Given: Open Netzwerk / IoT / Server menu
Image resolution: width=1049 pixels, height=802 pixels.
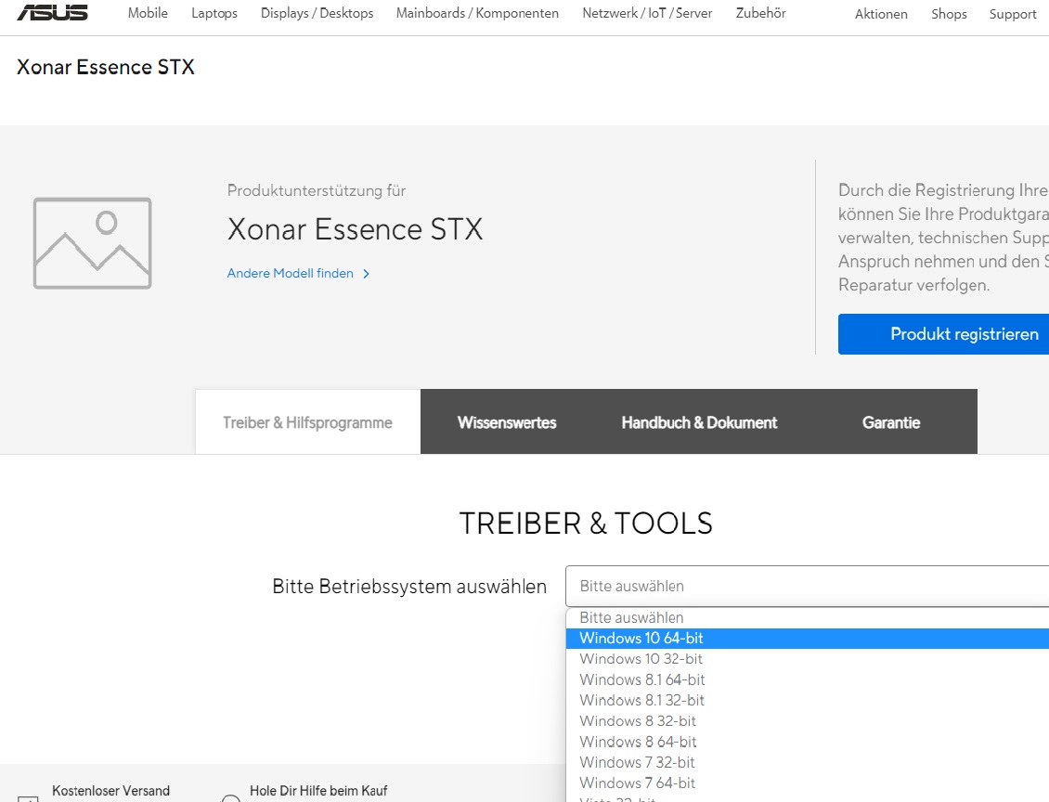Looking at the screenshot, I should [x=647, y=13].
